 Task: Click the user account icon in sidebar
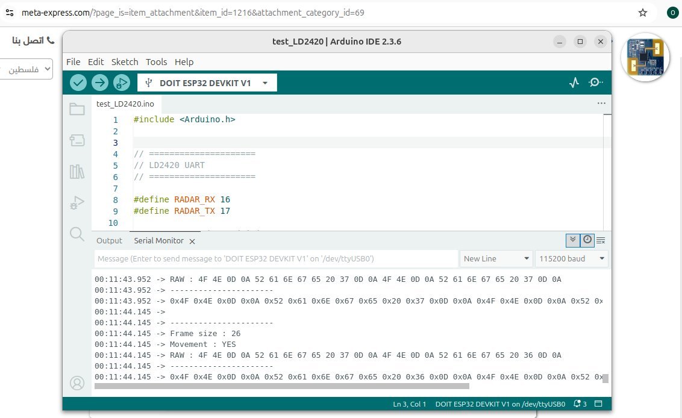coord(77,383)
